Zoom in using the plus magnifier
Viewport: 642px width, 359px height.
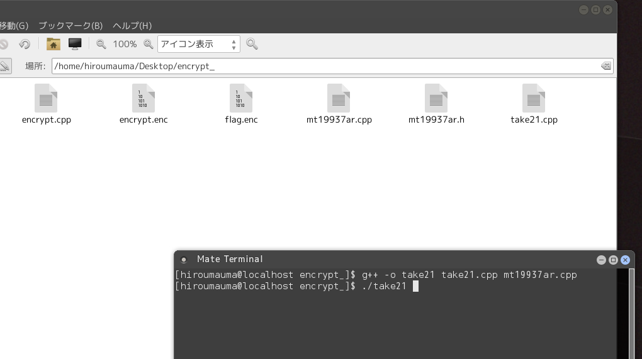tap(149, 44)
